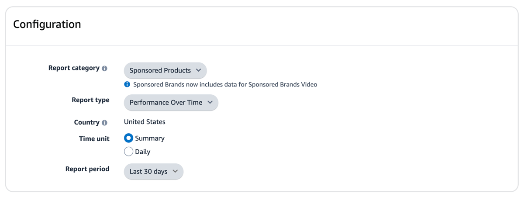The width and height of the screenshot is (524, 197).
Task: Click the Time unit field label
Action: pyautogui.click(x=94, y=138)
